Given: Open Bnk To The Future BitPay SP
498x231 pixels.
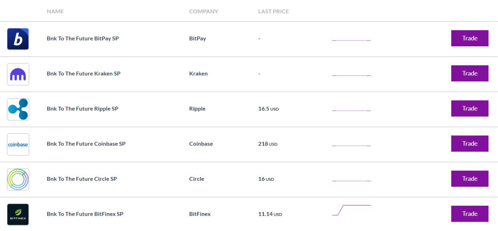Looking at the screenshot, I should (x=82, y=38).
